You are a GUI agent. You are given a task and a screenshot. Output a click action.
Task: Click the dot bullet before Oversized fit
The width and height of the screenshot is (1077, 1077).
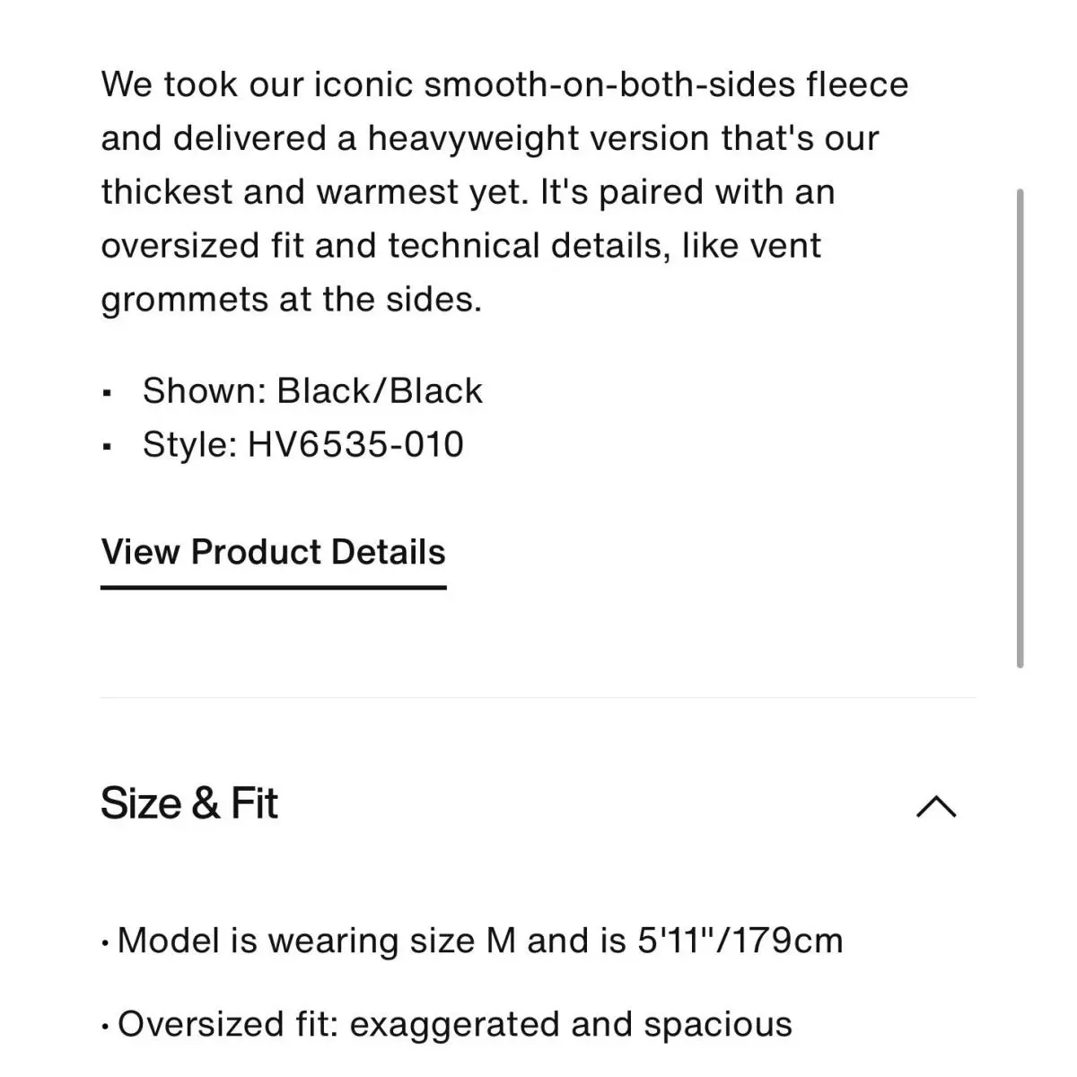[106, 1027]
